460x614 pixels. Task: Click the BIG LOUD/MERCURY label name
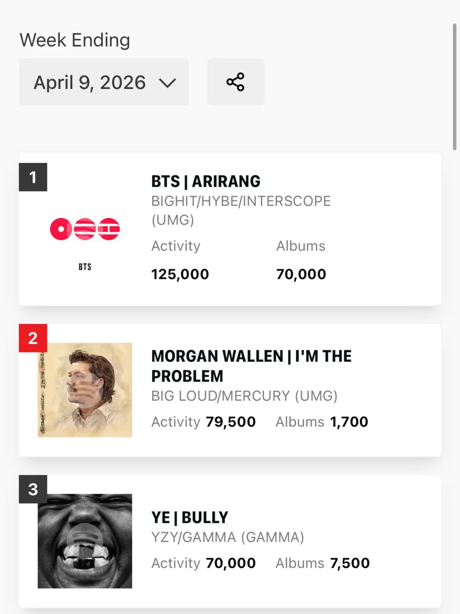pos(244,396)
